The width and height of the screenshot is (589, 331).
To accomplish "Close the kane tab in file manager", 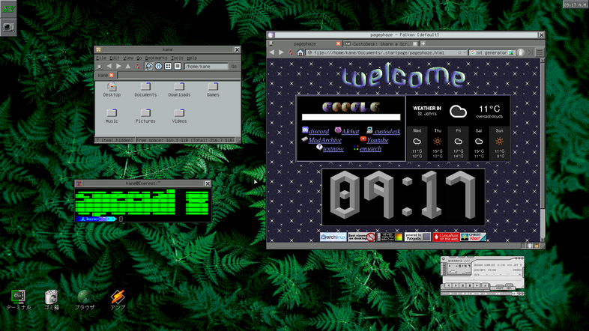I will pyautogui.click(x=111, y=76).
